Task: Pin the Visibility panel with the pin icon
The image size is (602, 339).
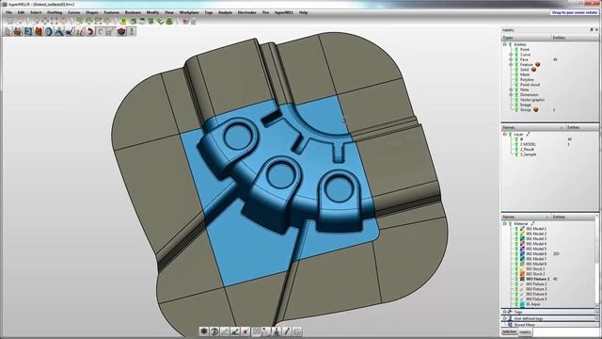Action: (x=592, y=29)
